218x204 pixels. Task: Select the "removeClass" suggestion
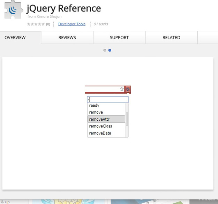[x=106, y=126]
